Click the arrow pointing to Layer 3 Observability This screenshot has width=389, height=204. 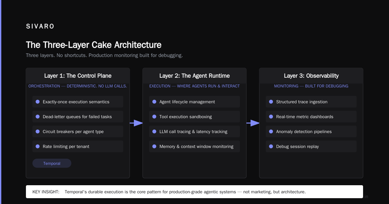[x=253, y=123]
